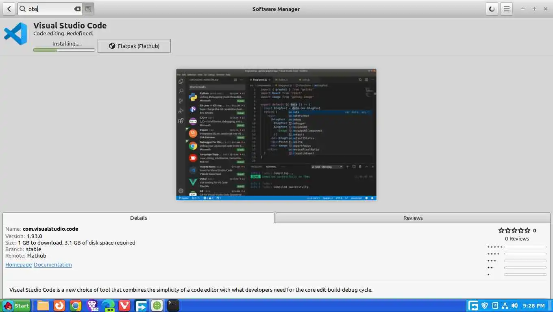This screenshot has height=312, width=553.
Task: Go back using the arrow button
Action: click(x=9, y=9)
